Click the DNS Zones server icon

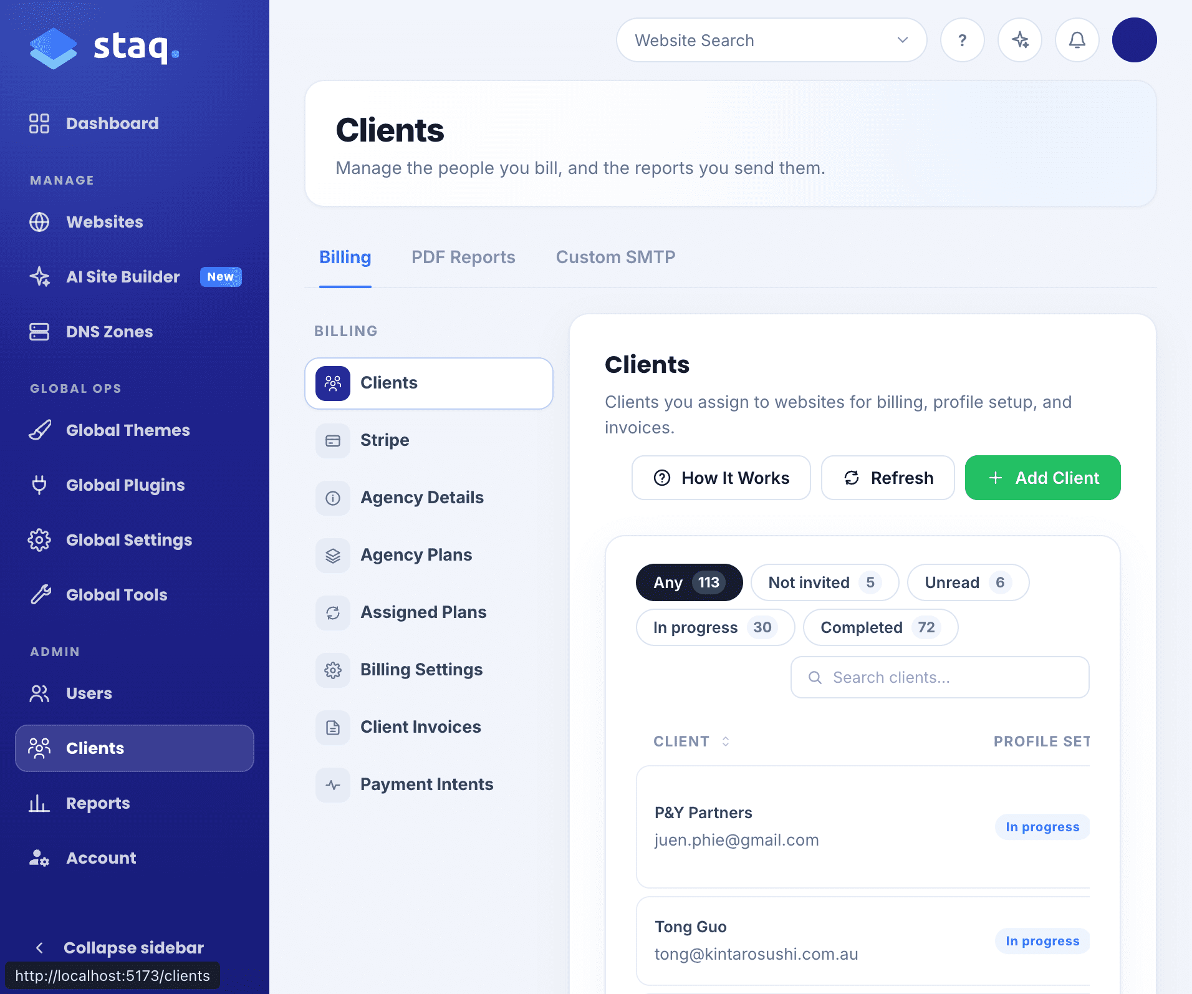point(39,332)
